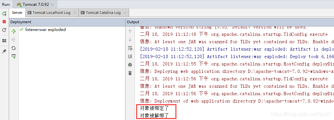Image resolution: width=334 pixels, height=120 pixels.
Task: Toggle scroll to end of output
Action: (x=130, y=56)
